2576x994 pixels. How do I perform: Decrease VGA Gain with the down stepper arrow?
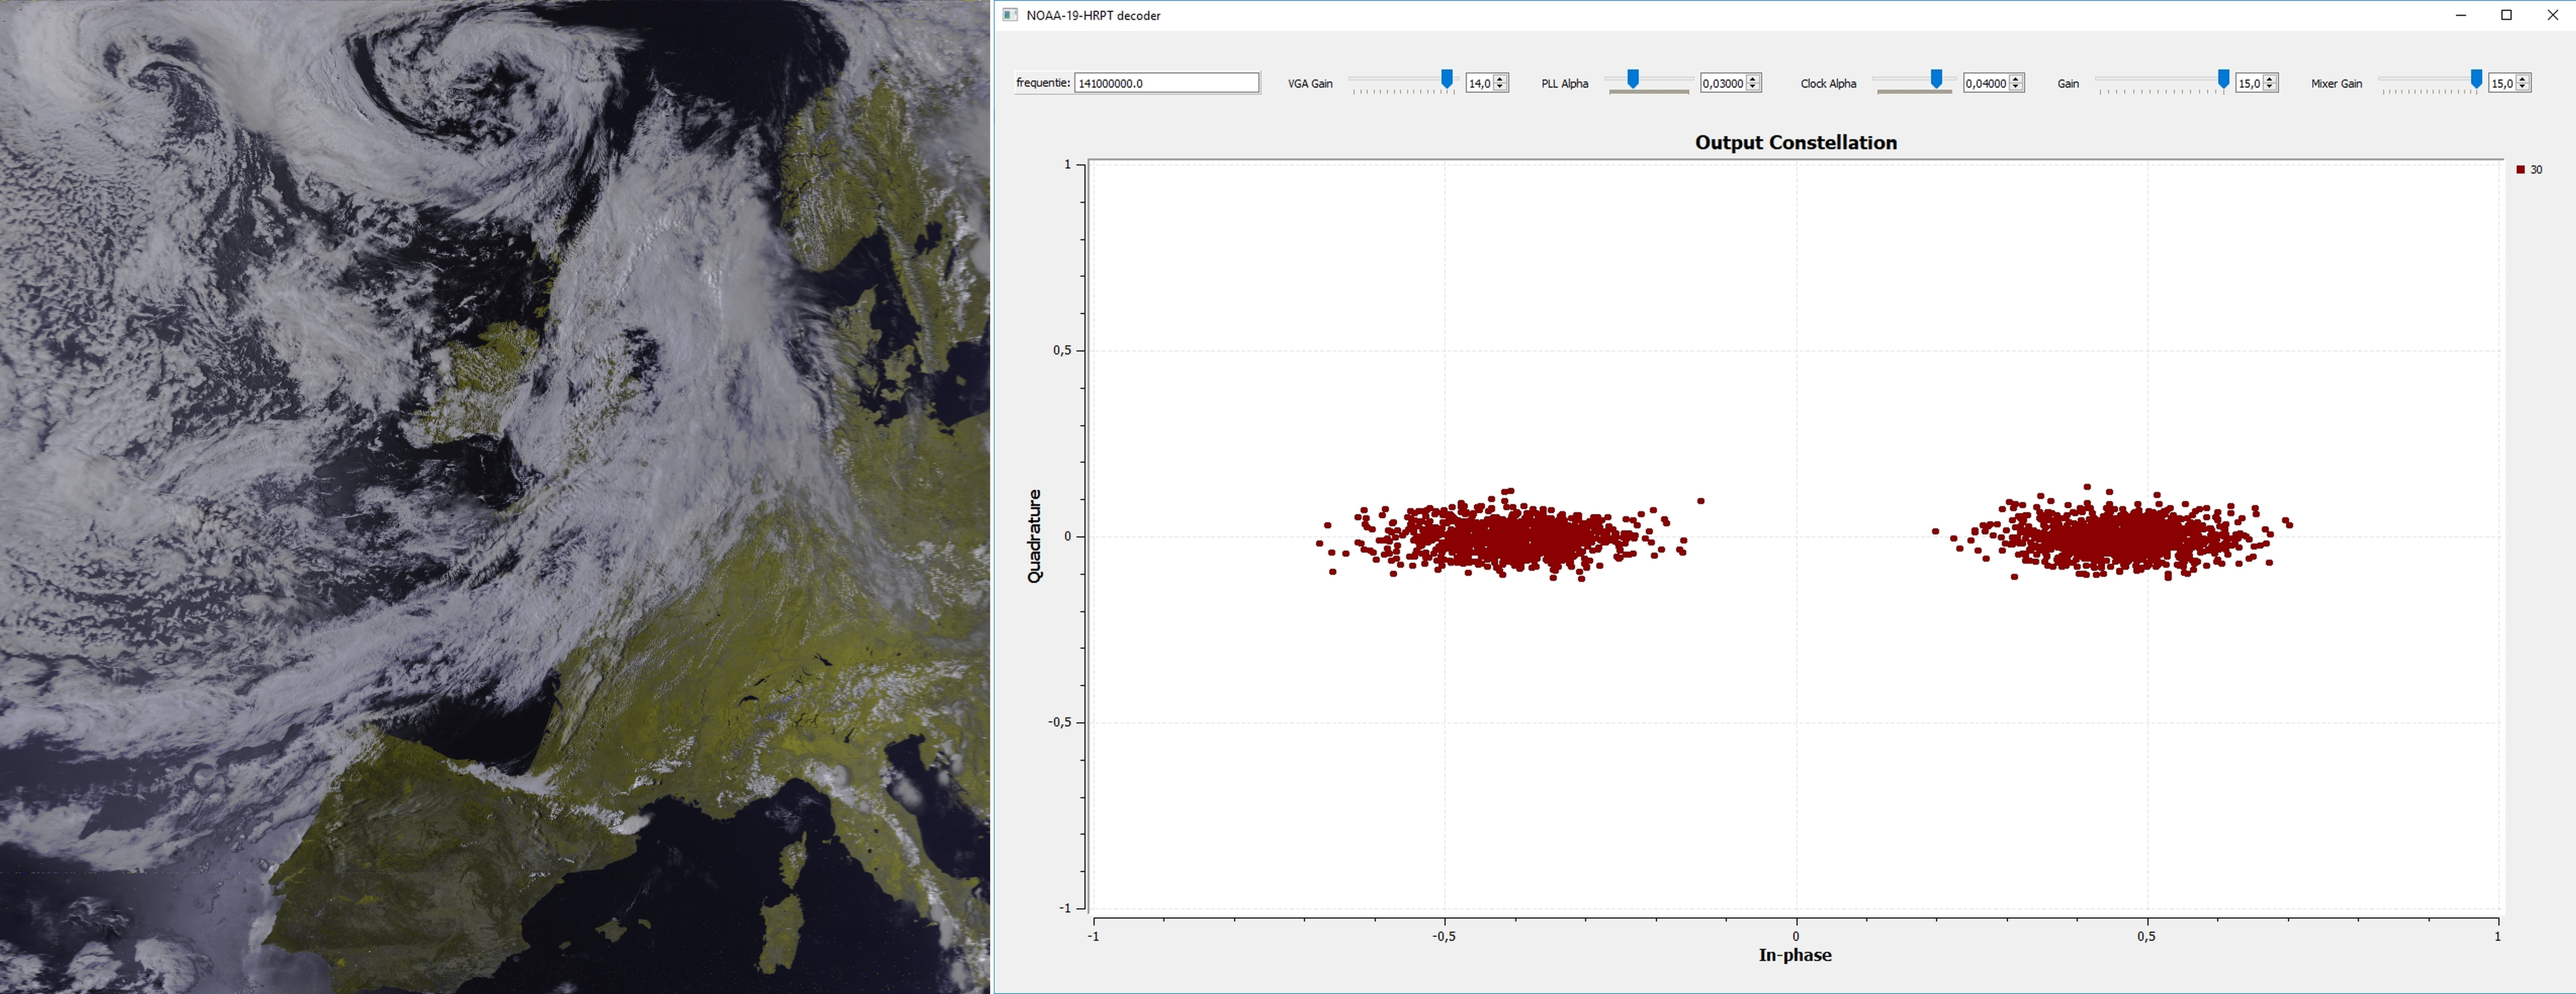[1500, 87]
